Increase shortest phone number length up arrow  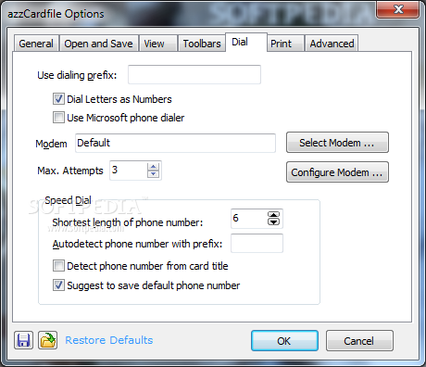click(273, 215)
